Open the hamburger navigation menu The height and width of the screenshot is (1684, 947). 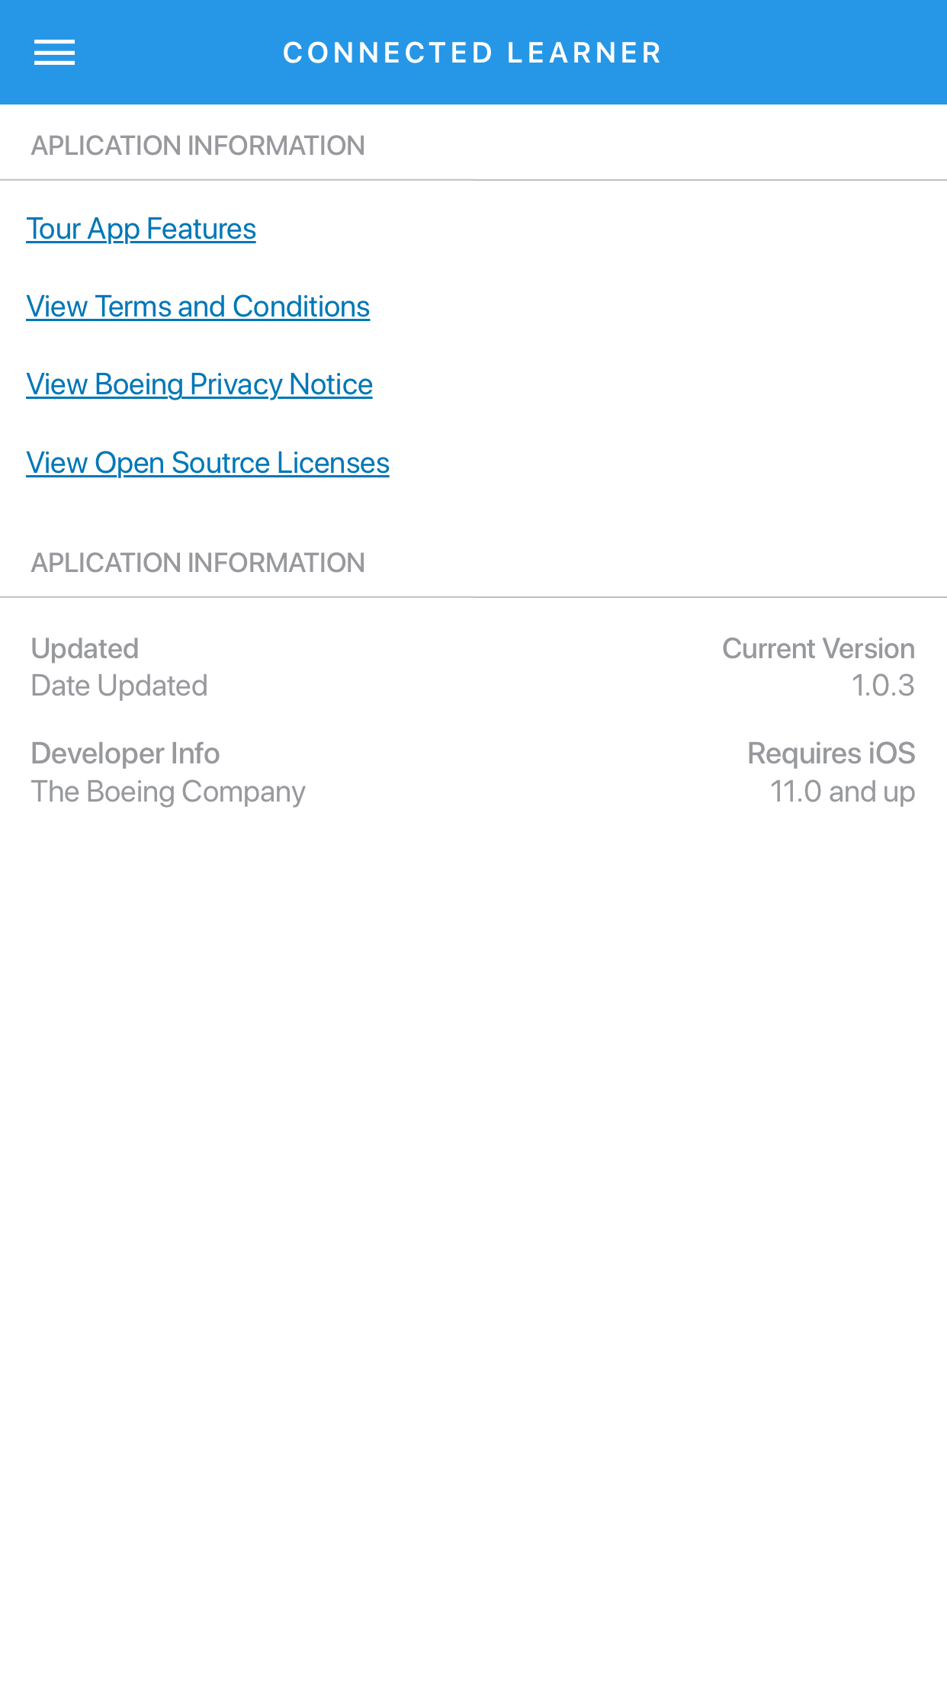[x=54, y=53]
